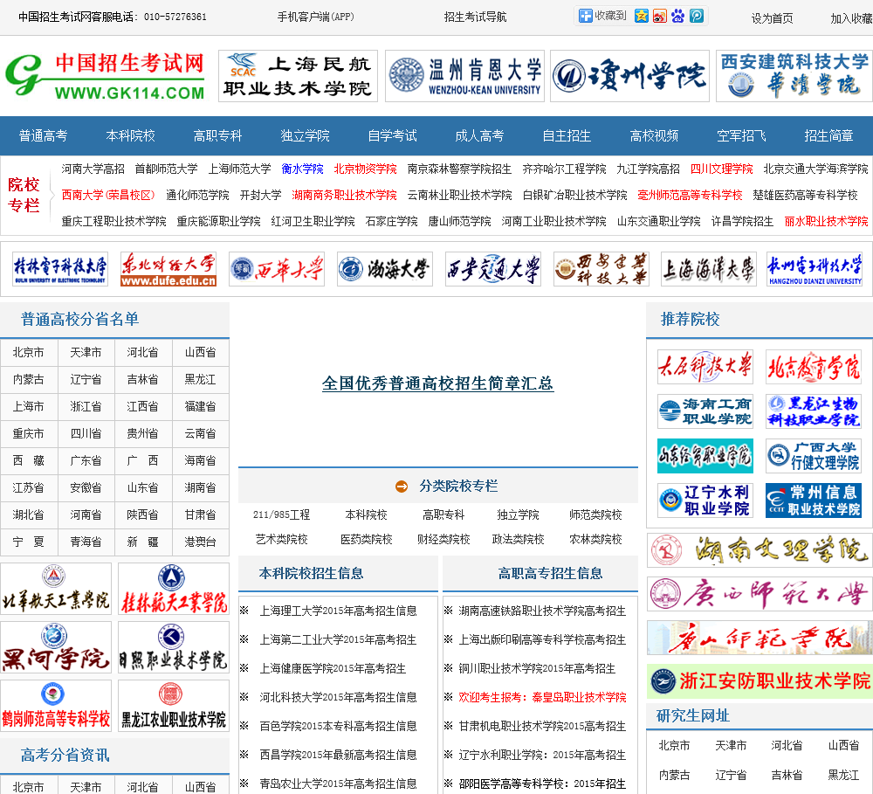Screen dimensions: 873x794
Task: Click the 桂林航天工业学院 logo
Action: click(x=174, y=589)
